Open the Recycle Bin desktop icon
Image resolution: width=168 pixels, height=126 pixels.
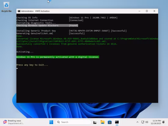point(6,7)
